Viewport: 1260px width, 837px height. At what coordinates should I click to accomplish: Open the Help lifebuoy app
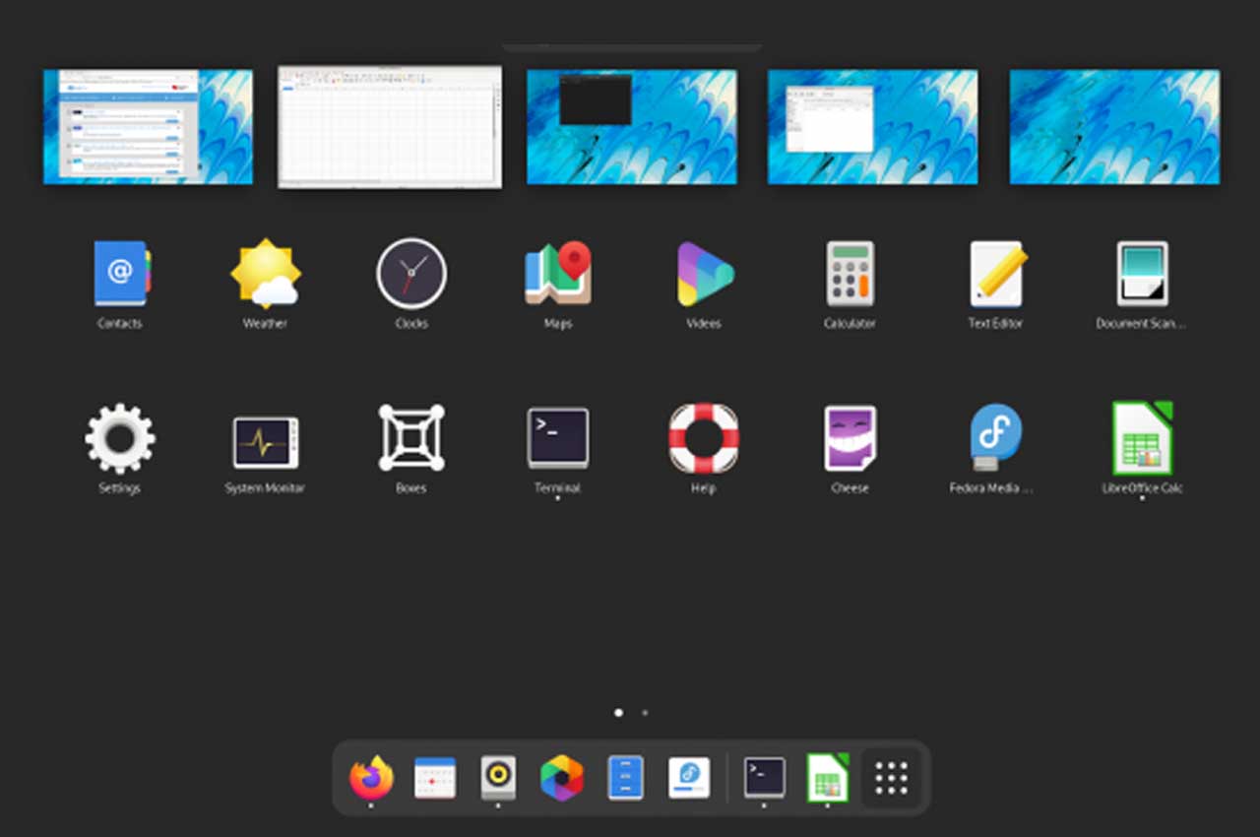tap(704, 438)
